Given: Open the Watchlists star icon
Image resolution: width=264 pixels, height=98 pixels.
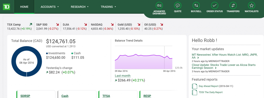Looking at the screenshot, I should pyautogui.click(x=252, y=6).
